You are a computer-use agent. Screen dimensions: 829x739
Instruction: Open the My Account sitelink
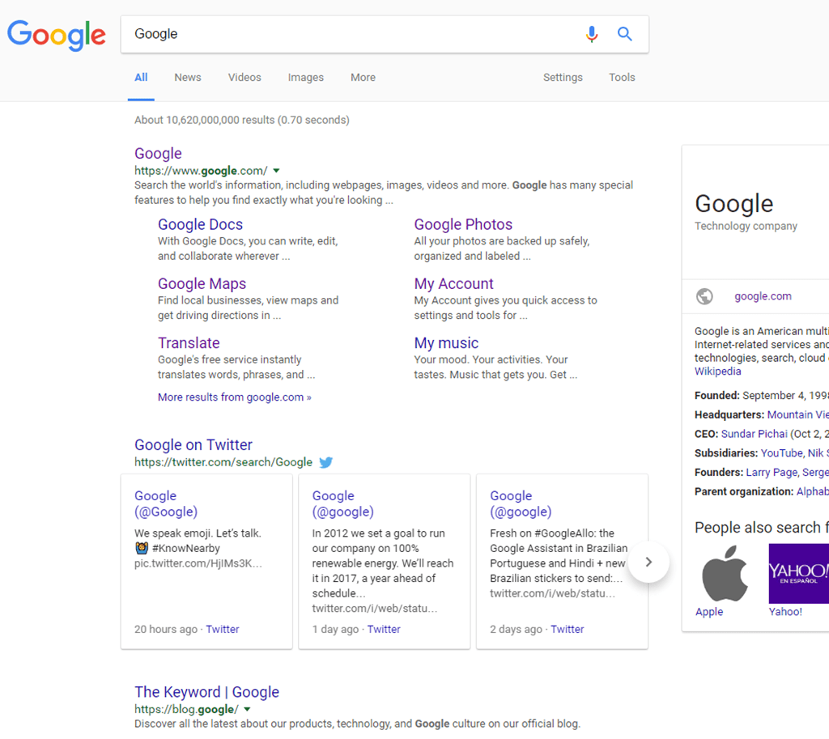(453, 284)
